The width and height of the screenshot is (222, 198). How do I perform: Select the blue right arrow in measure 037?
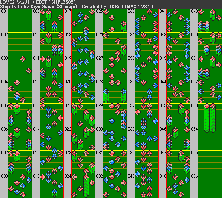click(155, 121)
